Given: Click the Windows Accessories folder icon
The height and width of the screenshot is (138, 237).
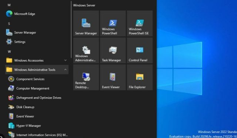Looking at the screenshot, I should [9, 60].
